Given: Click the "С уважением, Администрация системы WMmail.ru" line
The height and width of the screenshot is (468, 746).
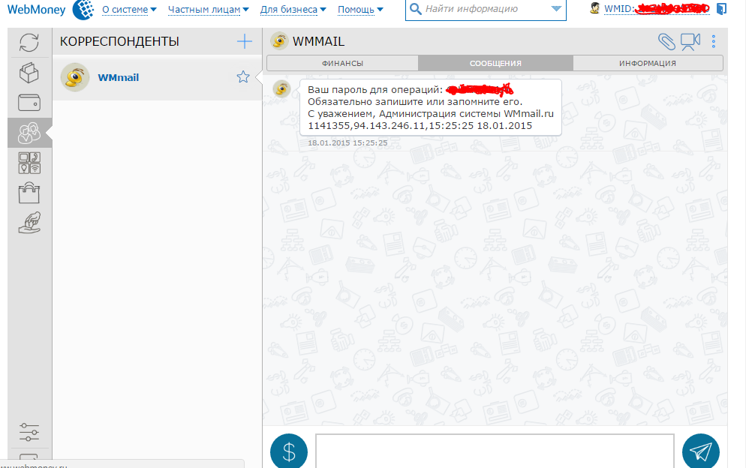Looking at the screenshot, I should point(431,114).
